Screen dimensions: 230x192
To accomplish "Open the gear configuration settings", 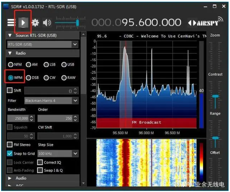I will [35, 23].
